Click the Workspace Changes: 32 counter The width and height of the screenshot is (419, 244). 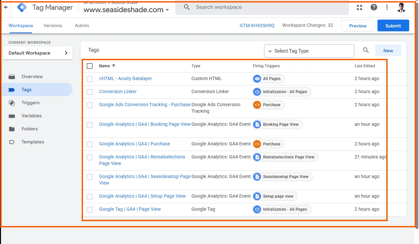pos(308,25)
